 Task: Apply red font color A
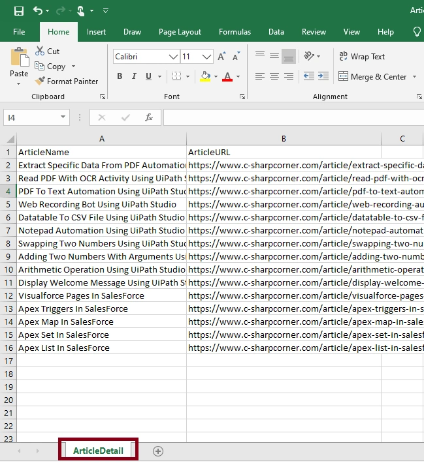[x=227, y=76]
